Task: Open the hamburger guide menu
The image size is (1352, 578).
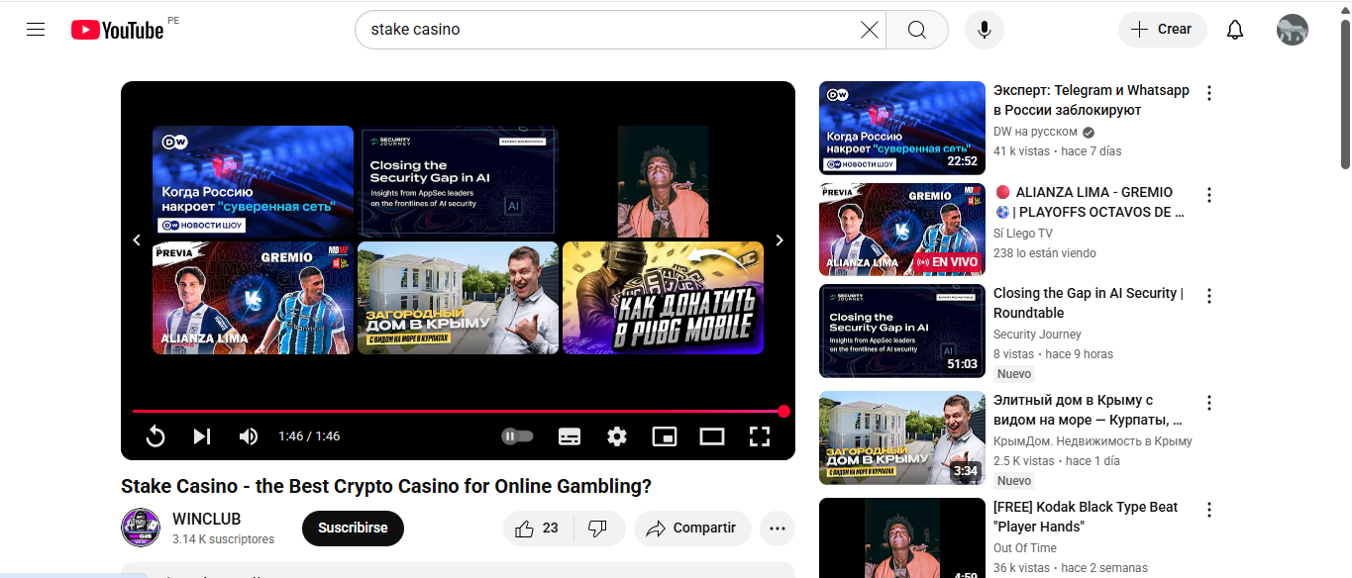Action: click(36, 30)
